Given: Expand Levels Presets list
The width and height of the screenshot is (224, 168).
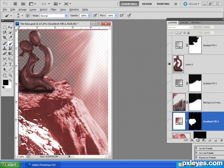Looking at the screenshot, I should [x=196, y=148].
